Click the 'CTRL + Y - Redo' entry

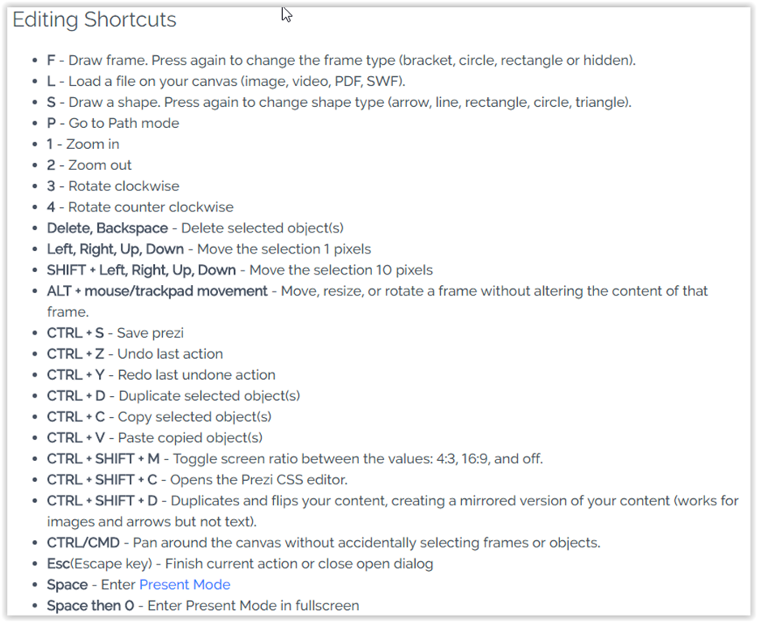click(x=160, y=375)
